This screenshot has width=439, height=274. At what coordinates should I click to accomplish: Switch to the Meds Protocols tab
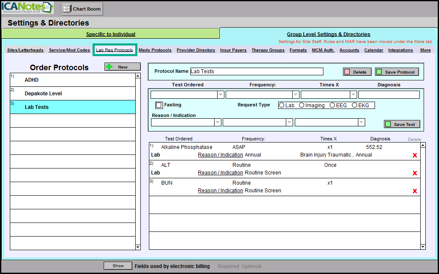pos(155,50)
